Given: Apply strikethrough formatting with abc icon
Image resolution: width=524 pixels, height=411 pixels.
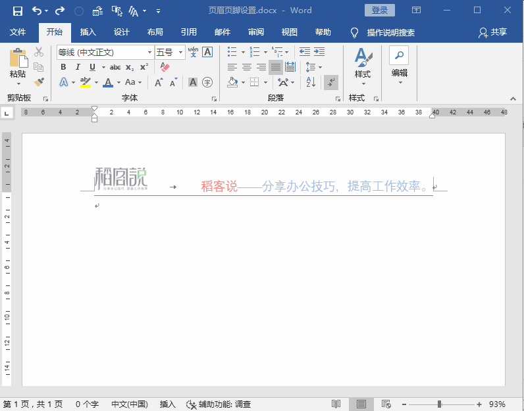Looking at the screenshot, I should coord(115,67).
